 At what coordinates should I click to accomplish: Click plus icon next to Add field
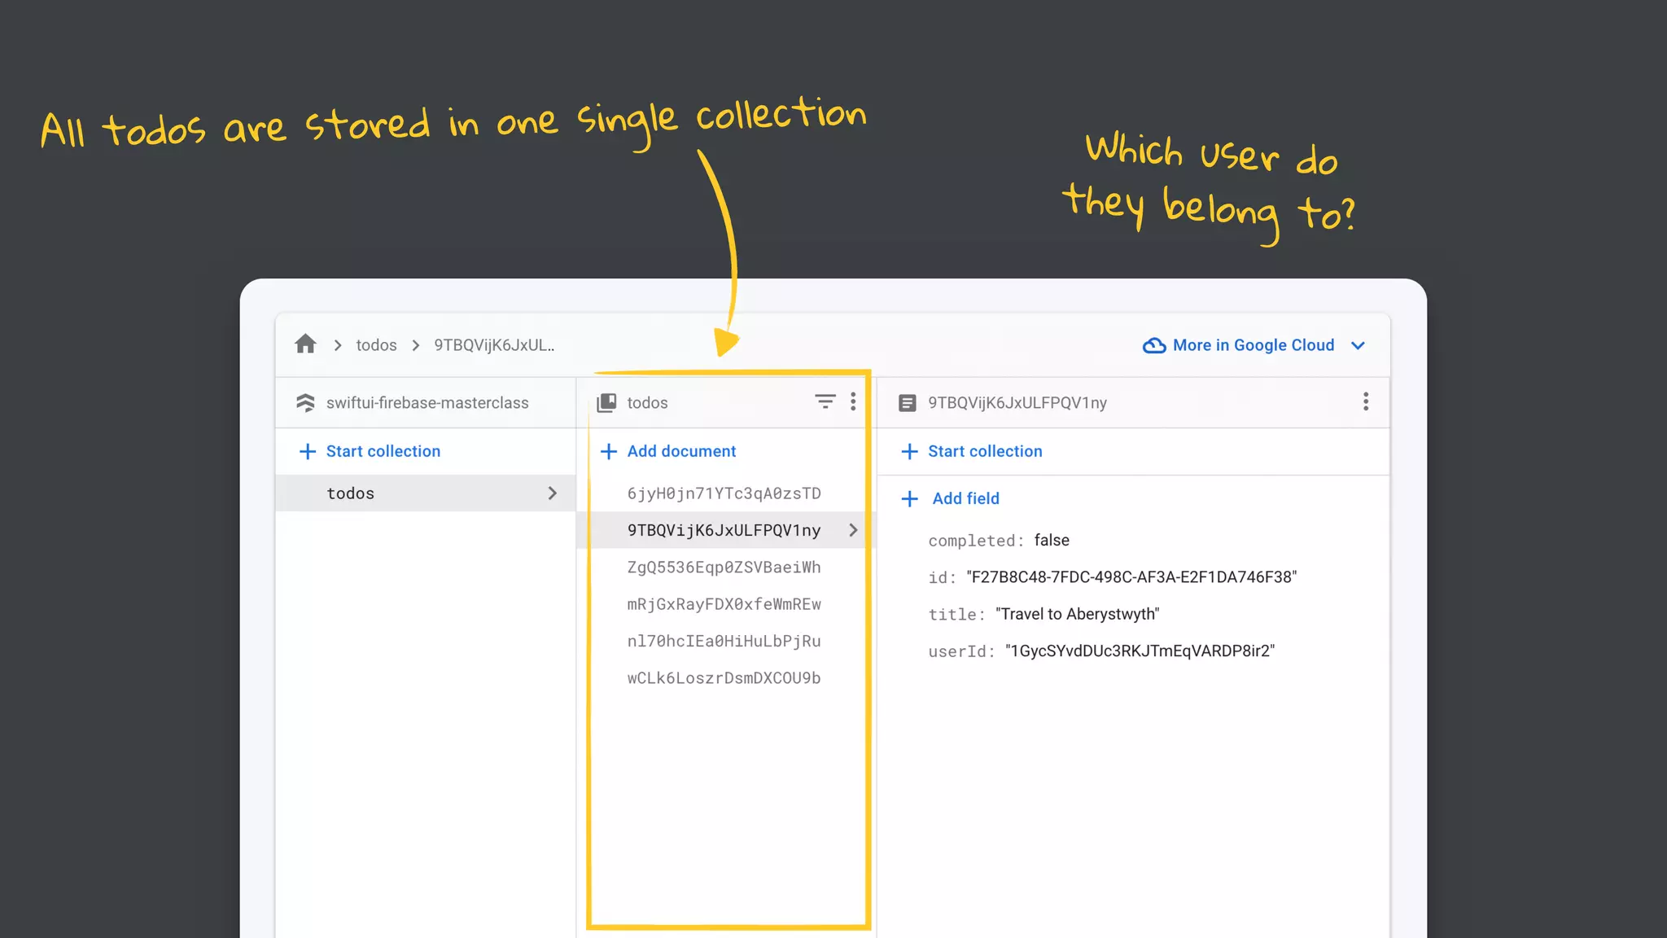pyautogui.click(x=910, y=498)
